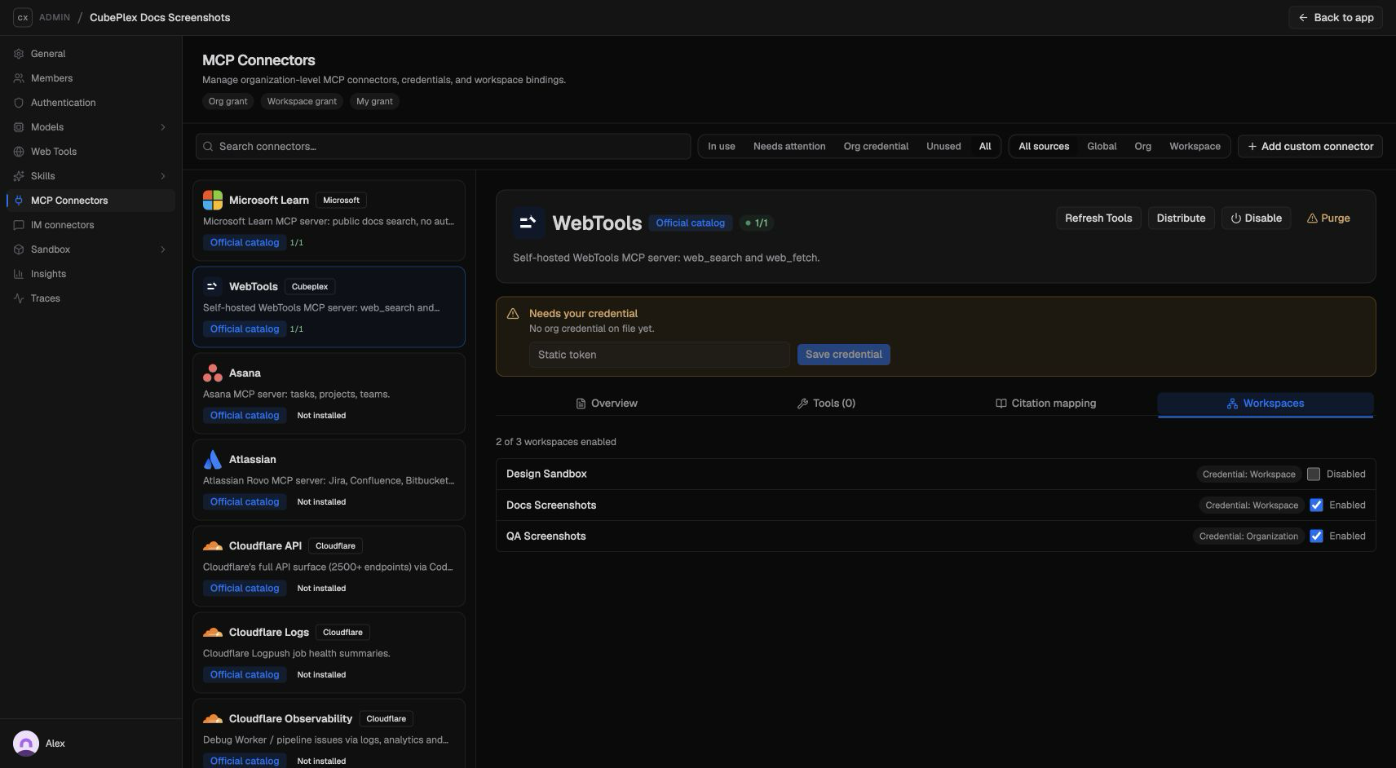Click the warning triangle in credential banner
The image size is (1396, 768).
pyautogui.click(x=513, y=314)
